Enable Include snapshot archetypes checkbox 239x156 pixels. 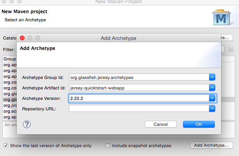[108, 146]
